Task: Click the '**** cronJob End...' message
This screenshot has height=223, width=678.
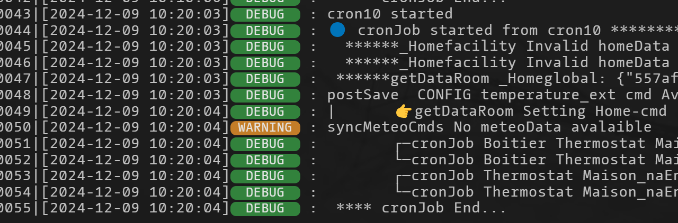Action: [422, 208]
